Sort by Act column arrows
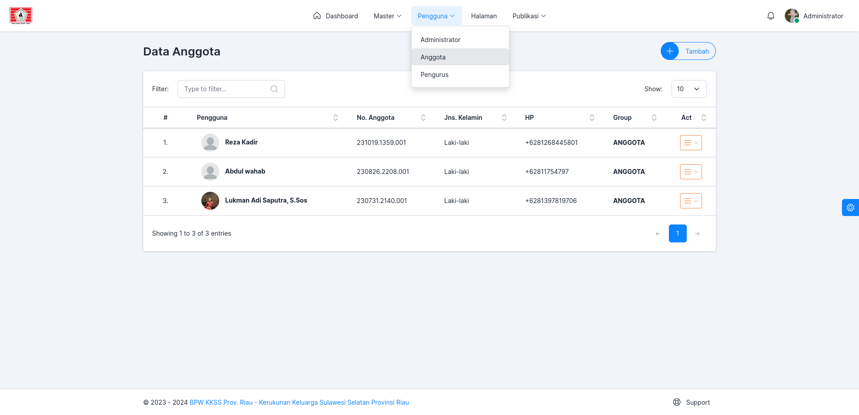The image size is (859, 415). pyautogui.click(x=704, y=118)
